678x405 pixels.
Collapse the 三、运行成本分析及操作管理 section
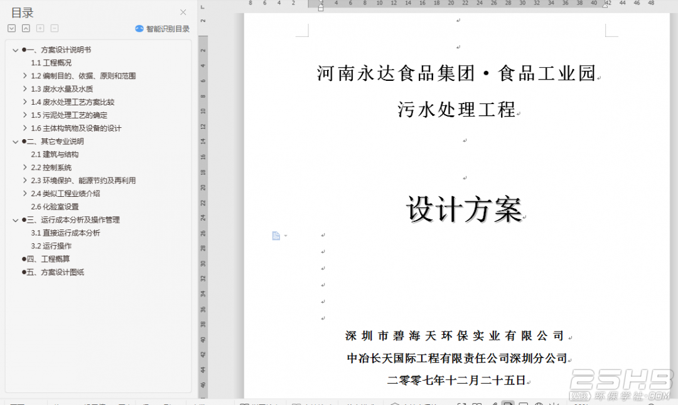(x=16, y=220)
